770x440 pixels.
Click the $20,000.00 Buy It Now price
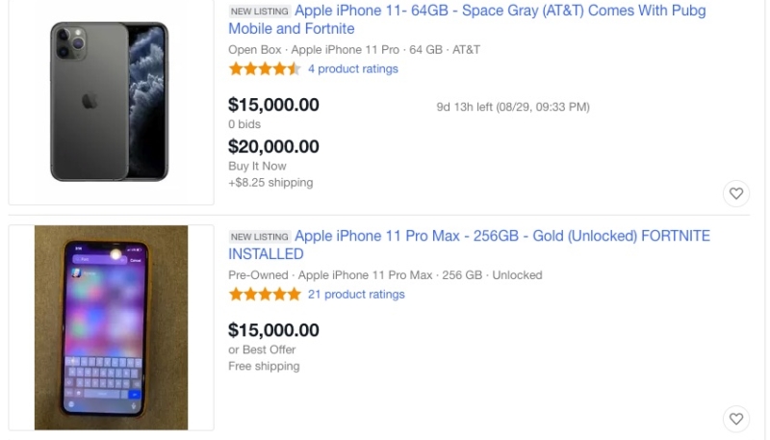[x=273, y=146]
